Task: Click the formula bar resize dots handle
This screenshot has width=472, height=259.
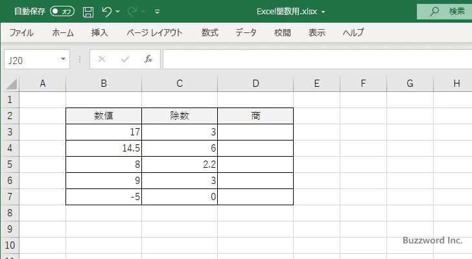Action: pos(80,59)
